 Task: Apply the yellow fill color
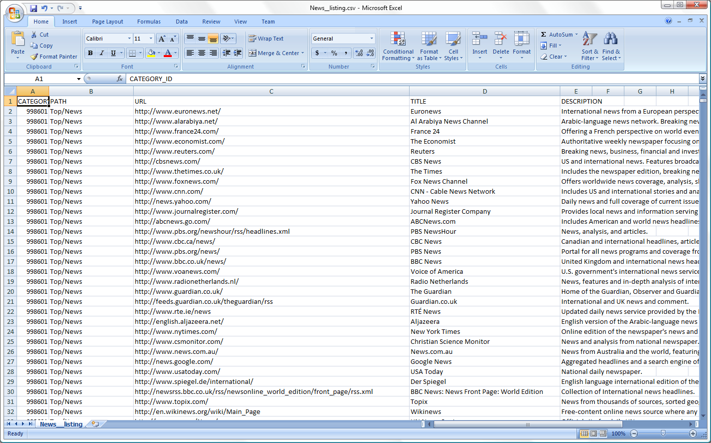click(151, 53)
